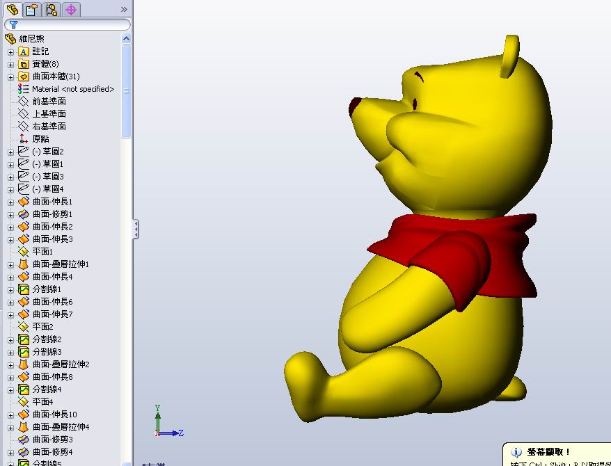Click the 曲面本體(31) folder icon

pos(24,77)
